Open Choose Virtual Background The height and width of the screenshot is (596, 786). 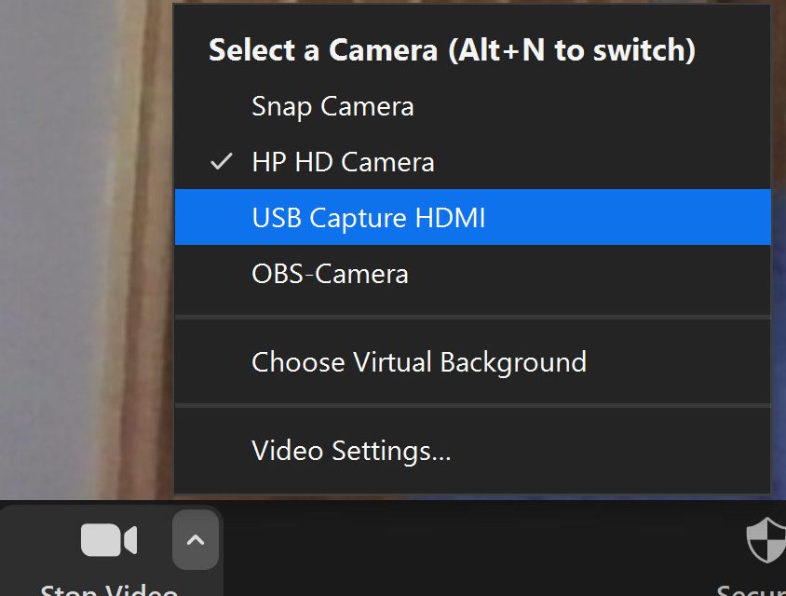419,361
